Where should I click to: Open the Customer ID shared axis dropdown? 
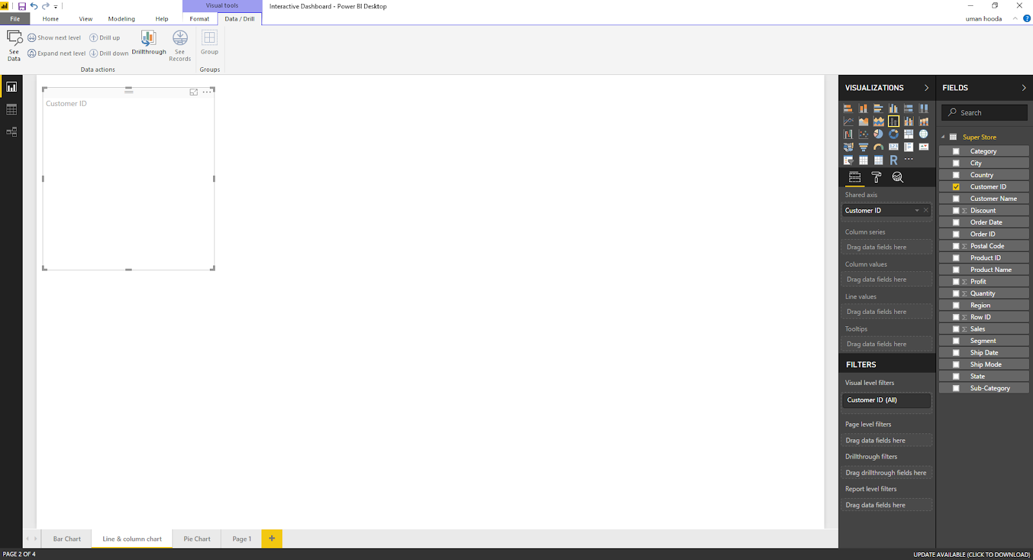pyautogui.click(x=917, y=211)
